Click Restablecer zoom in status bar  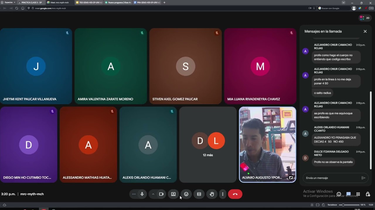click(333, 205)
